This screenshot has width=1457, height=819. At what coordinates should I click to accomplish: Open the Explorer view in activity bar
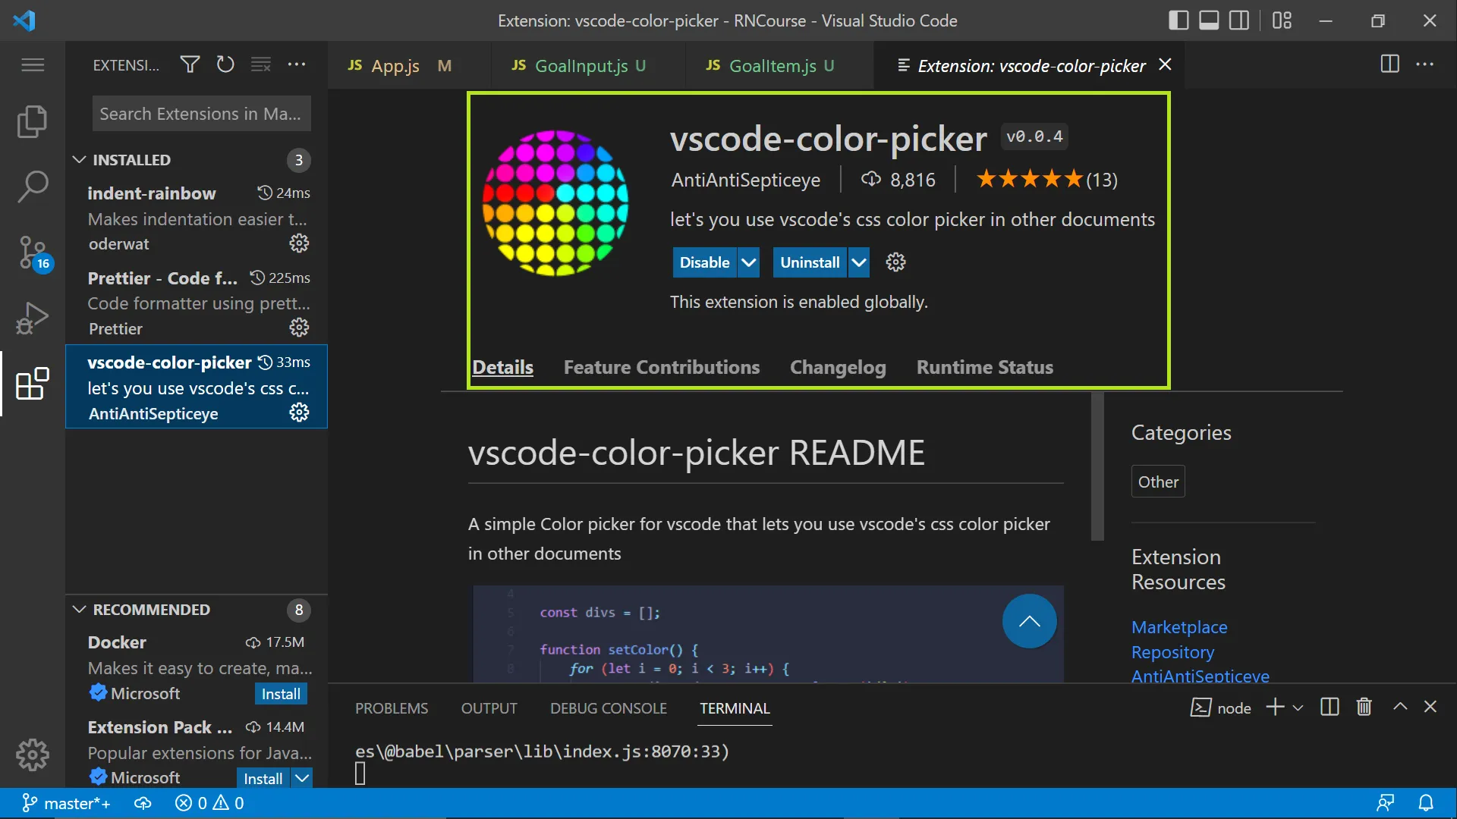(32, 121)
